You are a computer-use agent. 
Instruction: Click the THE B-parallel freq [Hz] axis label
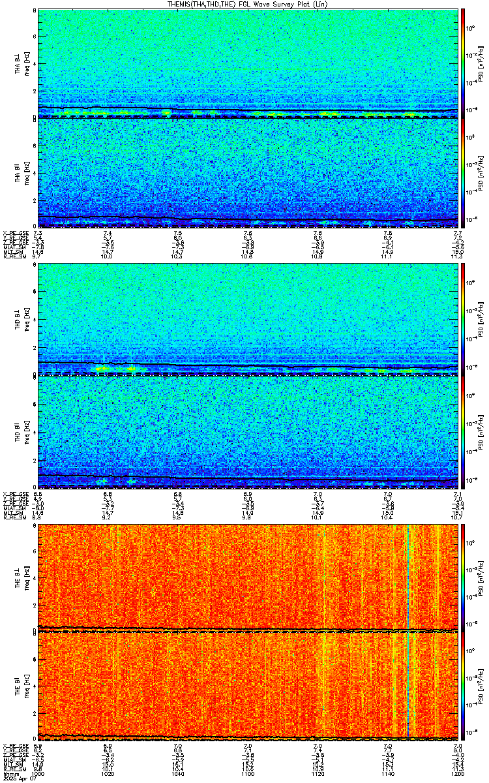point(27,686)
